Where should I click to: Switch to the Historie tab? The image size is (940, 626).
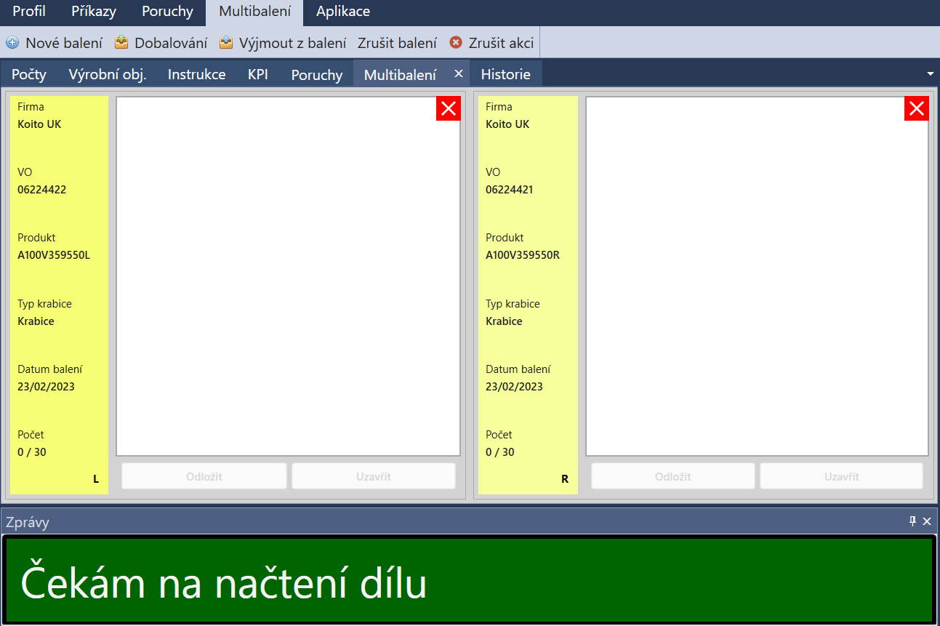point(505,74)
